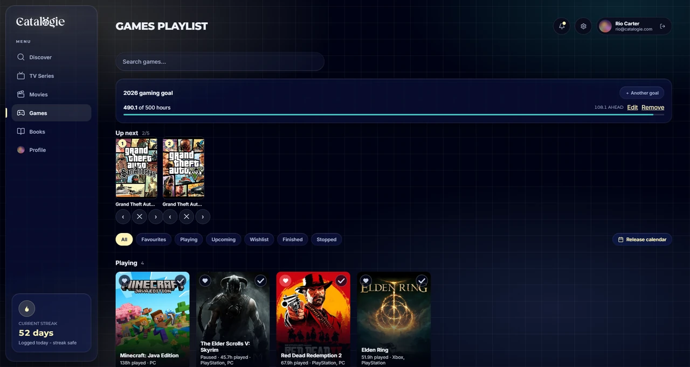Screen dimensions: 690x367
Task: Open the notifications bell
Action: (562, 26)
